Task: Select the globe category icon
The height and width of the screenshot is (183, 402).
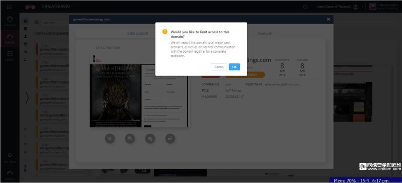Action: point(25,21)
